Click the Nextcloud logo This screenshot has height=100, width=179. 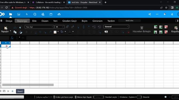[2, 14]
